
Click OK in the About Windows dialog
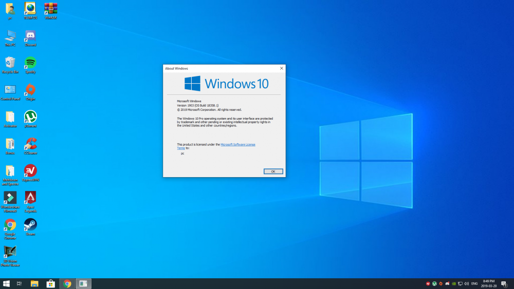point(273,171)
